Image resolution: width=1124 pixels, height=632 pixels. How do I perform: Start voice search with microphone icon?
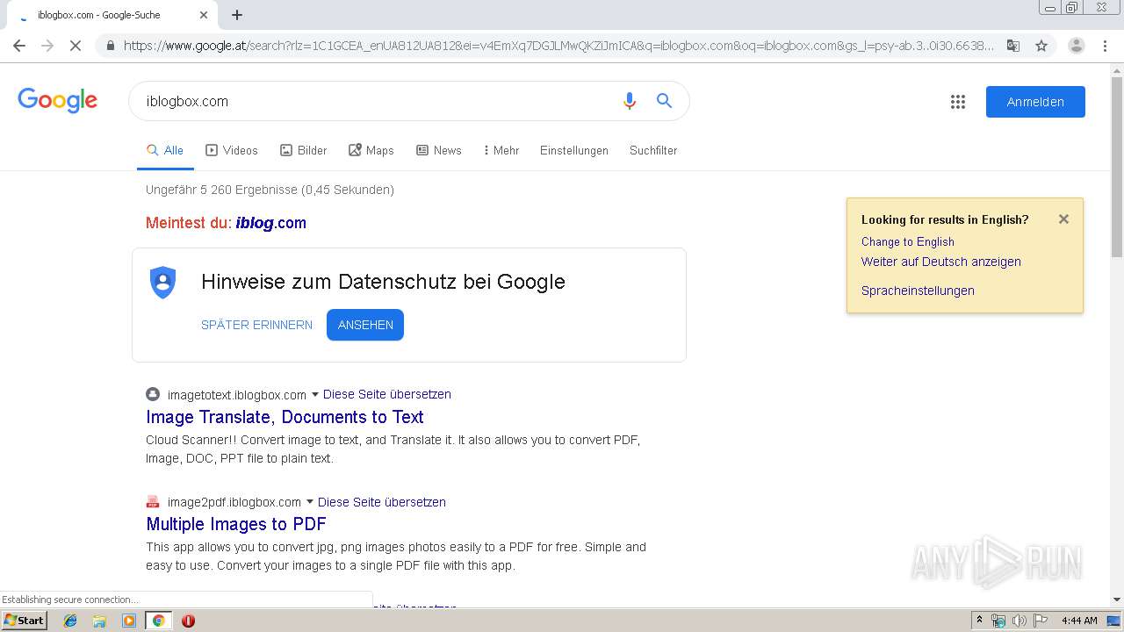pyautogui.click(x=629, y=101)
